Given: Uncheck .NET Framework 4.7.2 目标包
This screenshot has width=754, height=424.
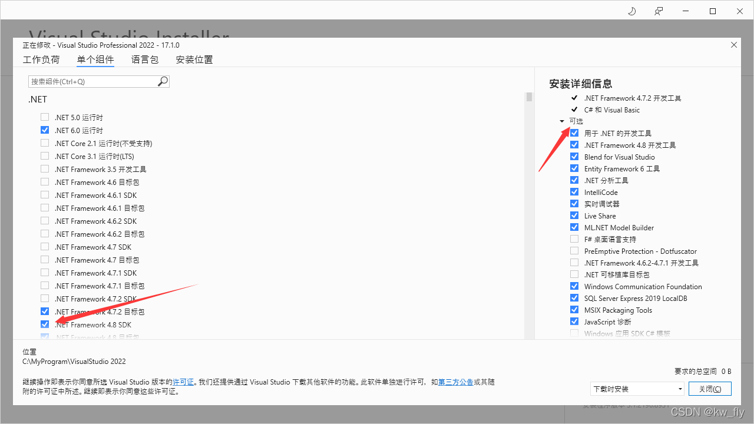Looking at the screenshot, I should click(45, 312).
